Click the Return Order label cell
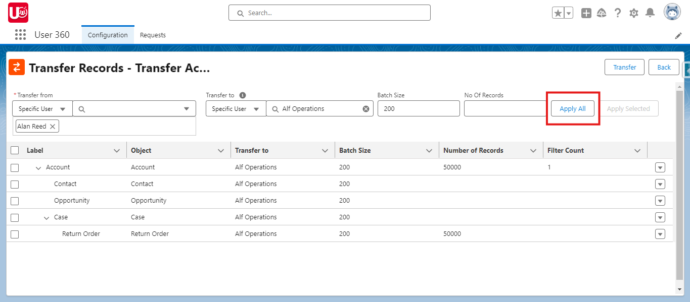The width and height of the screenshot is (690, 302). [x=81, y=234]
